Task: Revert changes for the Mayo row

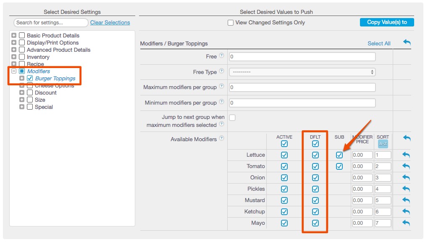Action: coord(405,223)
